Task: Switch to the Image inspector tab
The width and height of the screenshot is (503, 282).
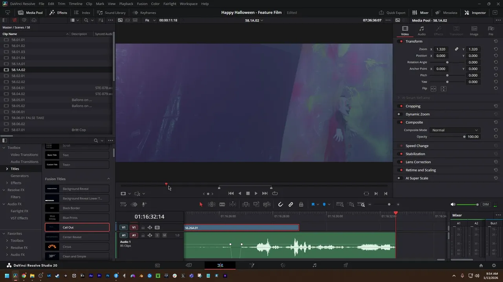Action: point(474,31)
